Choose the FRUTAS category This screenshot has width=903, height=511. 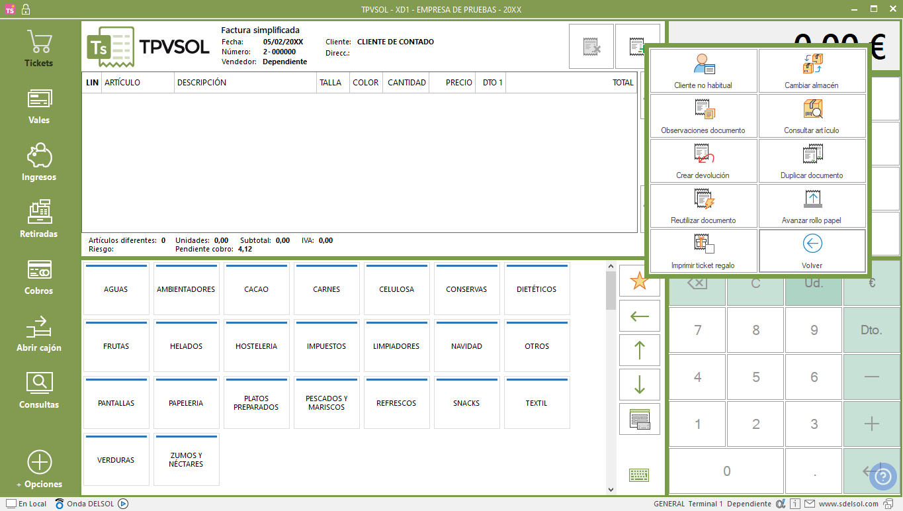click(116, 346)
